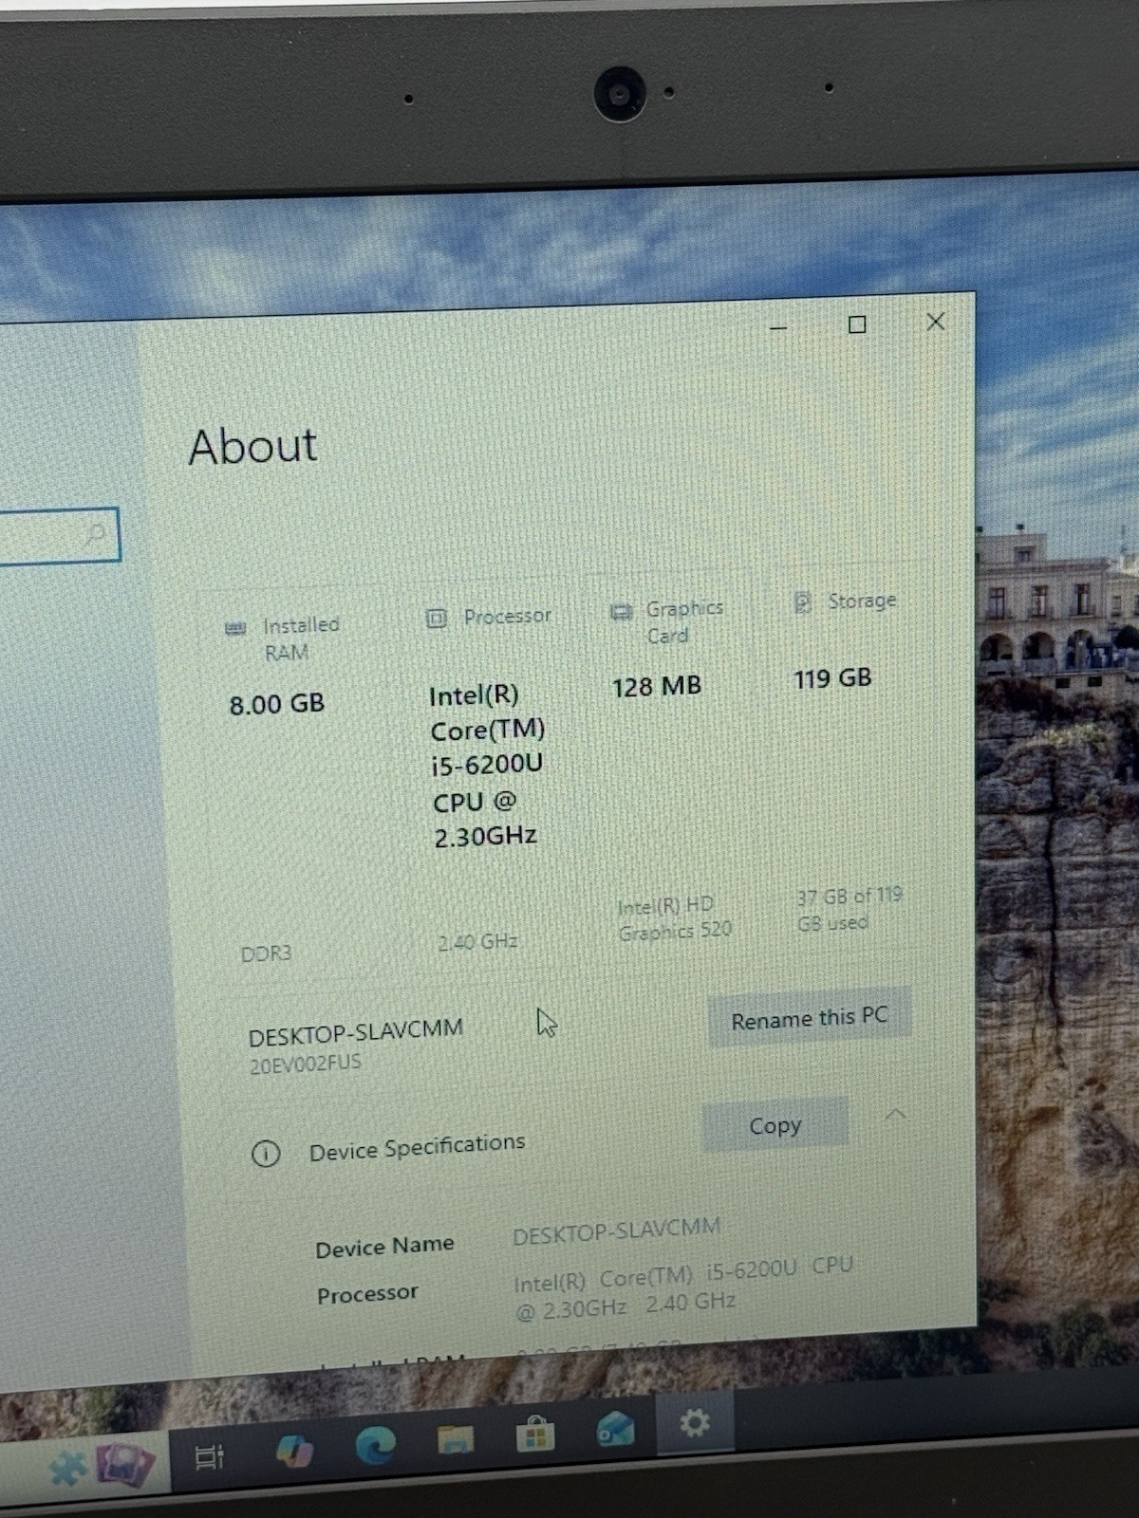Click the Processor chip icon
This screenshot has width=1139, height=1518.
point(436,619)
